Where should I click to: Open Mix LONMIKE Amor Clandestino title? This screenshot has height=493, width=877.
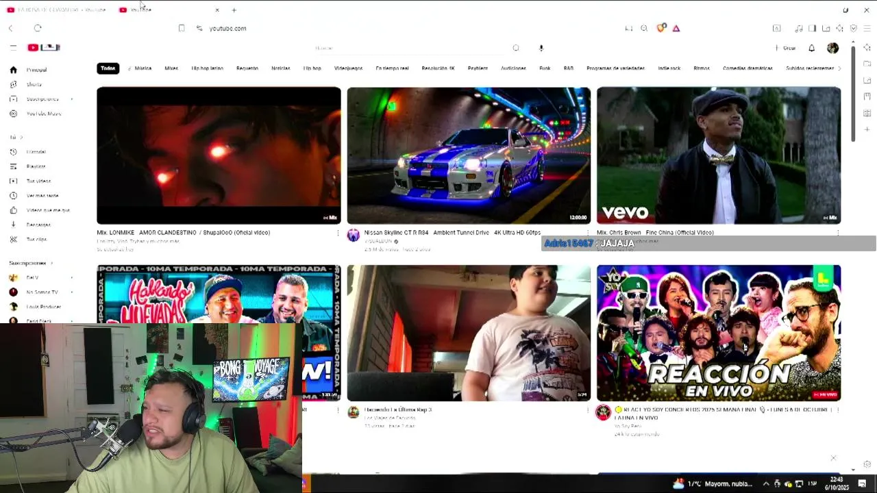184,233
